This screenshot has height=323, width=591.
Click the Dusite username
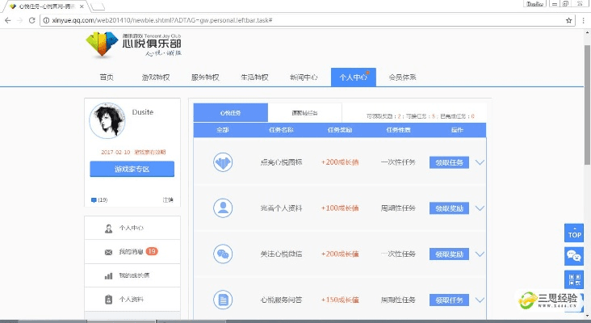142,112
